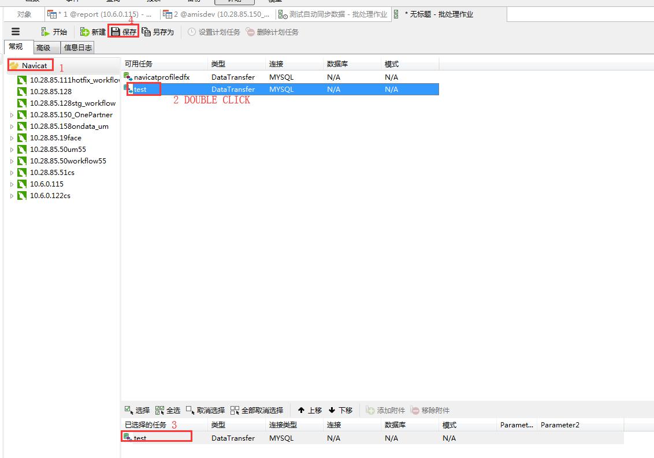Image resolution: width=654 pixels, height=458 pixels.
Task: Select 10.28.85.128 connection in the tree
Action: click(50, 91)
